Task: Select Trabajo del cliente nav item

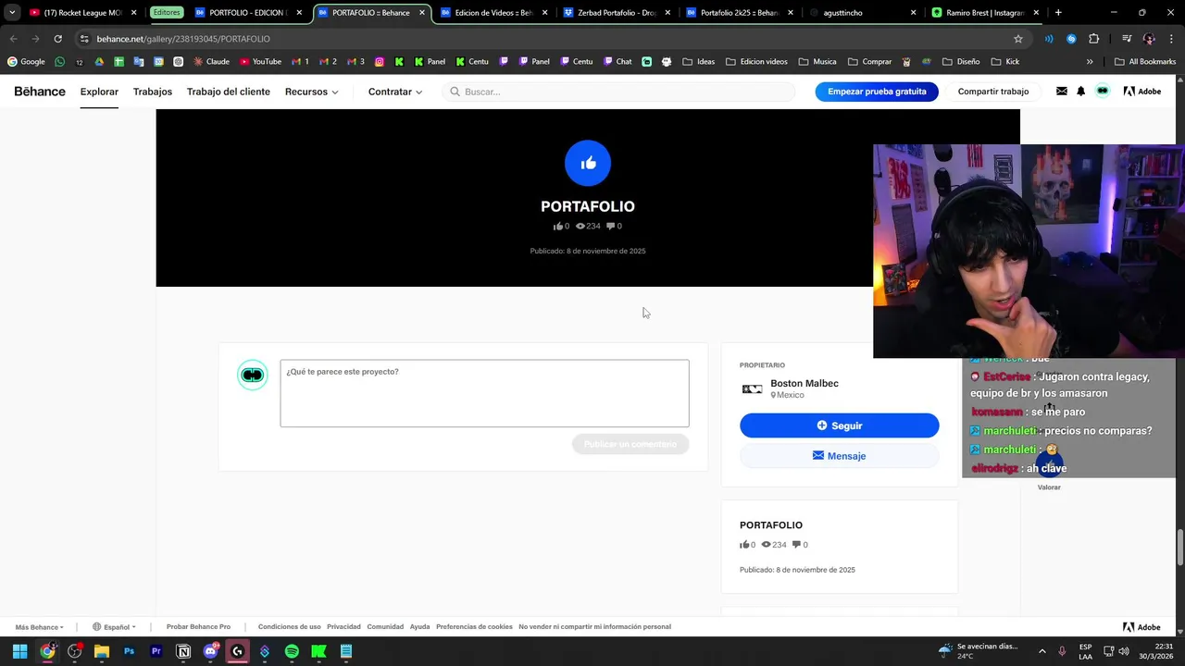Action: coord(229,92)
